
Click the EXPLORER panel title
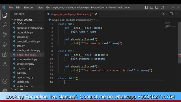click(19, 14)
